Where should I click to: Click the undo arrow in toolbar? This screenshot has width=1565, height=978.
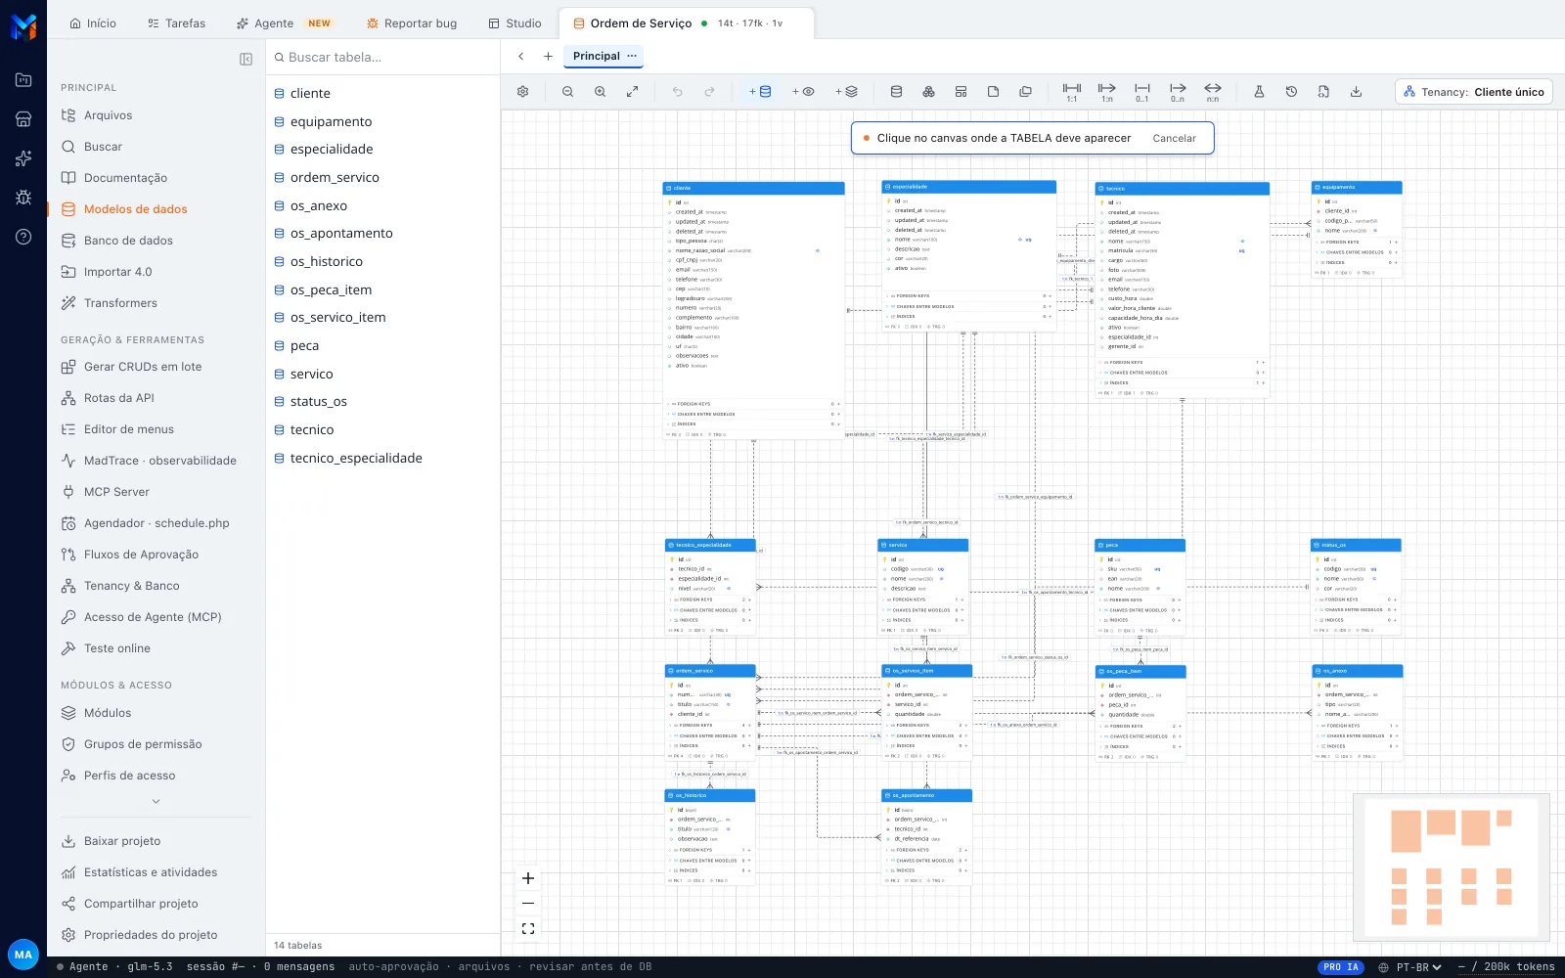[x=677, y=92]
